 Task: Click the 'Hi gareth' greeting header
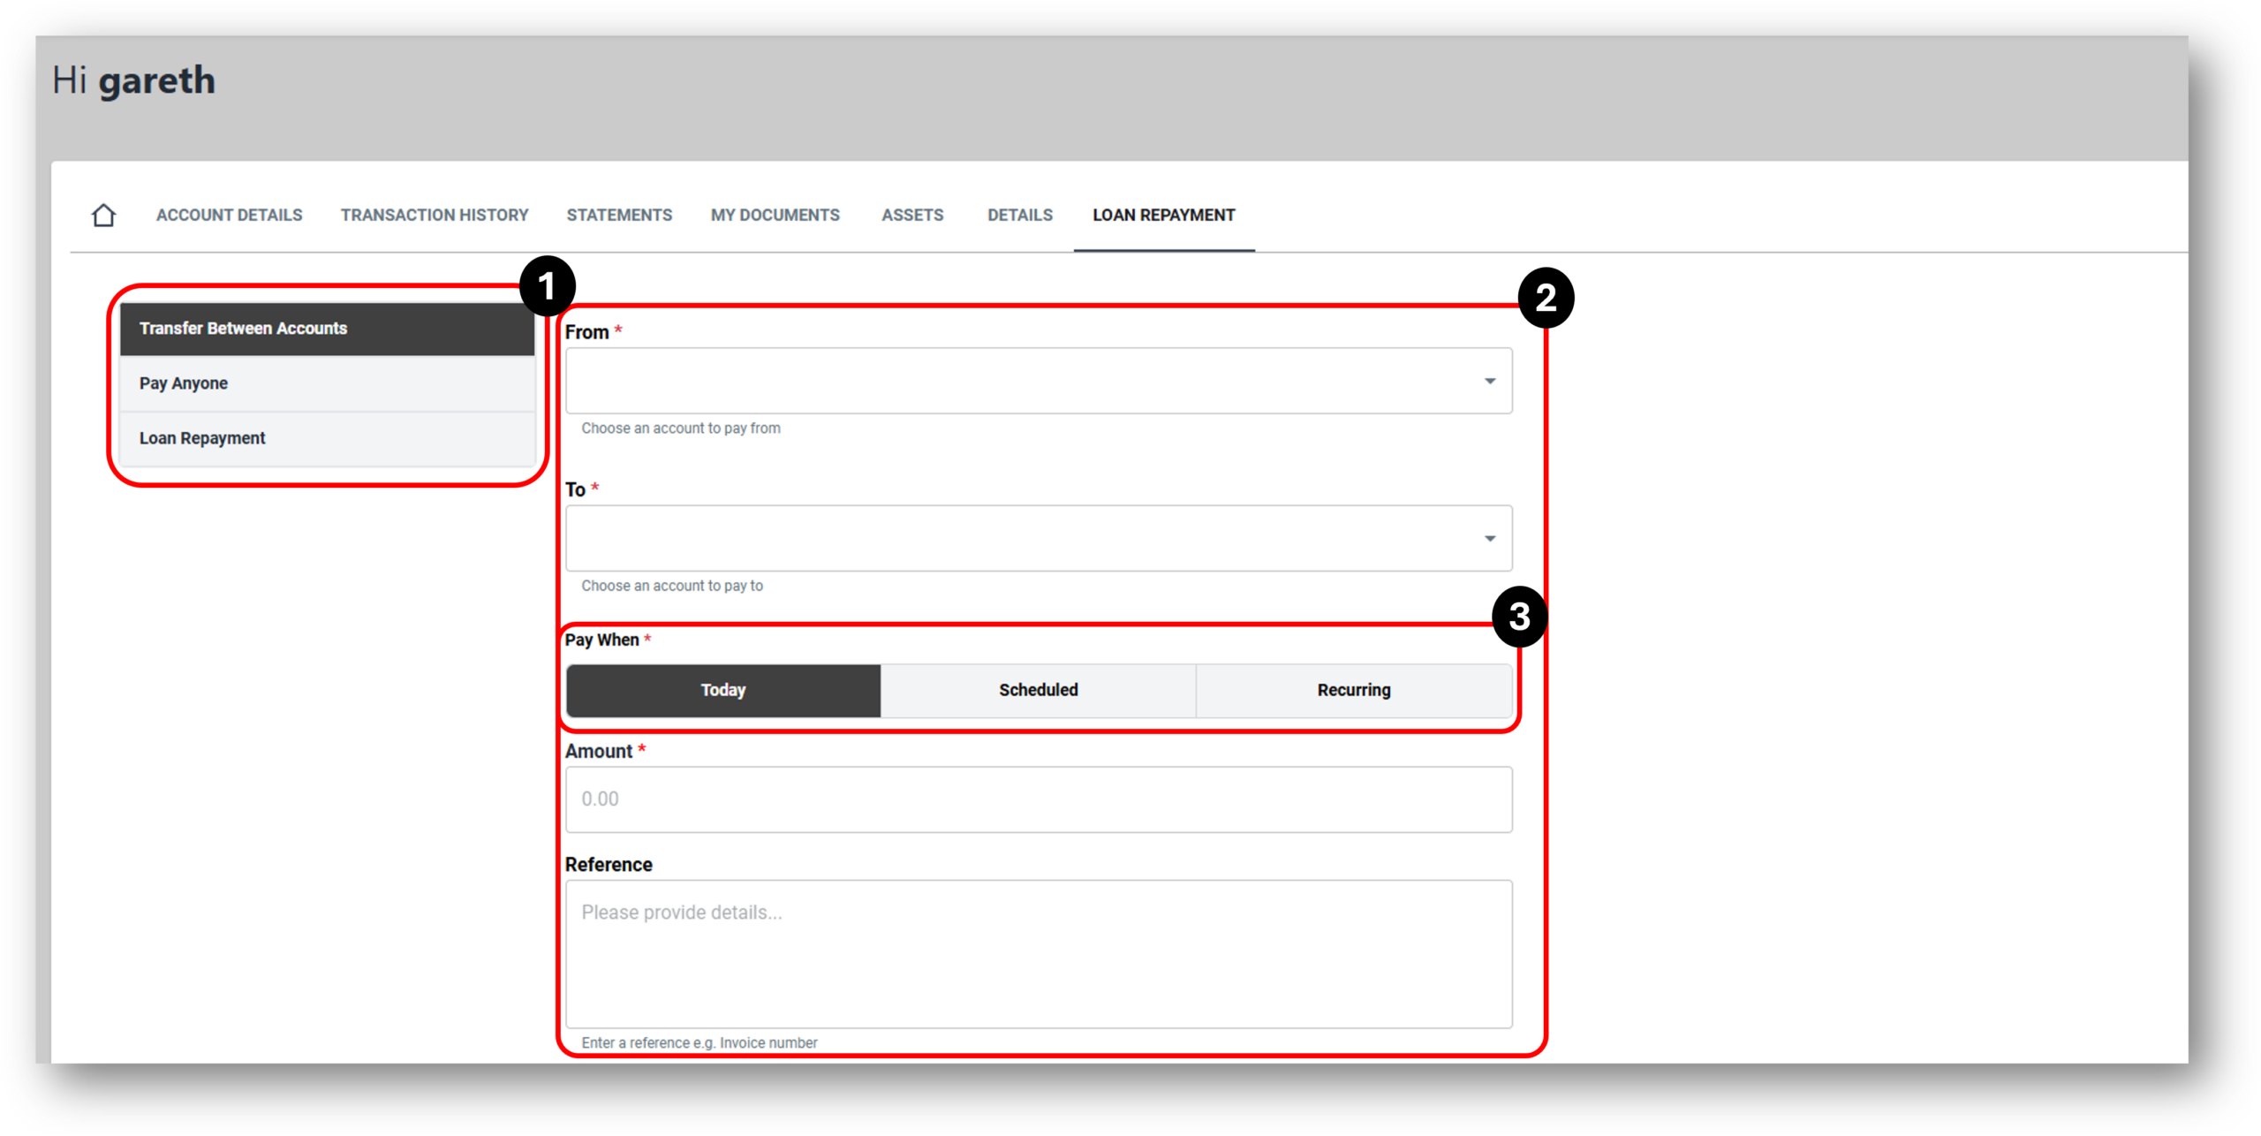pos(133,80)
